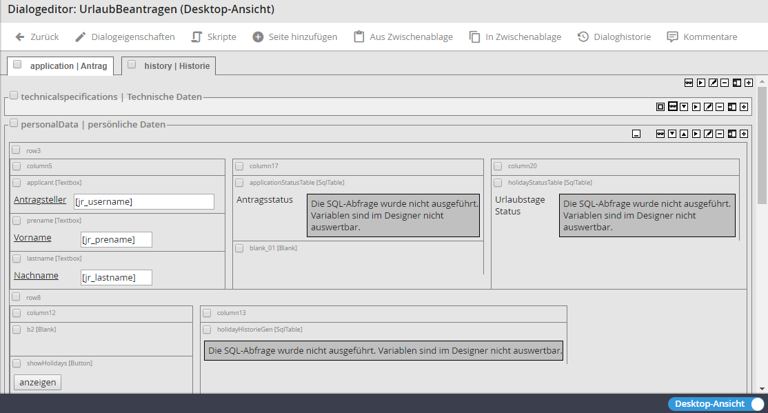Check the applicant [Textbox] checkbox
768x413 pixels.
click(x=17, y=183)
